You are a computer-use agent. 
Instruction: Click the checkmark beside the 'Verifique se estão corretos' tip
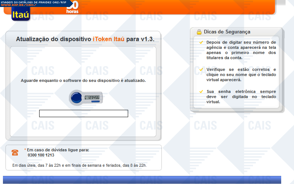point(201,69)
